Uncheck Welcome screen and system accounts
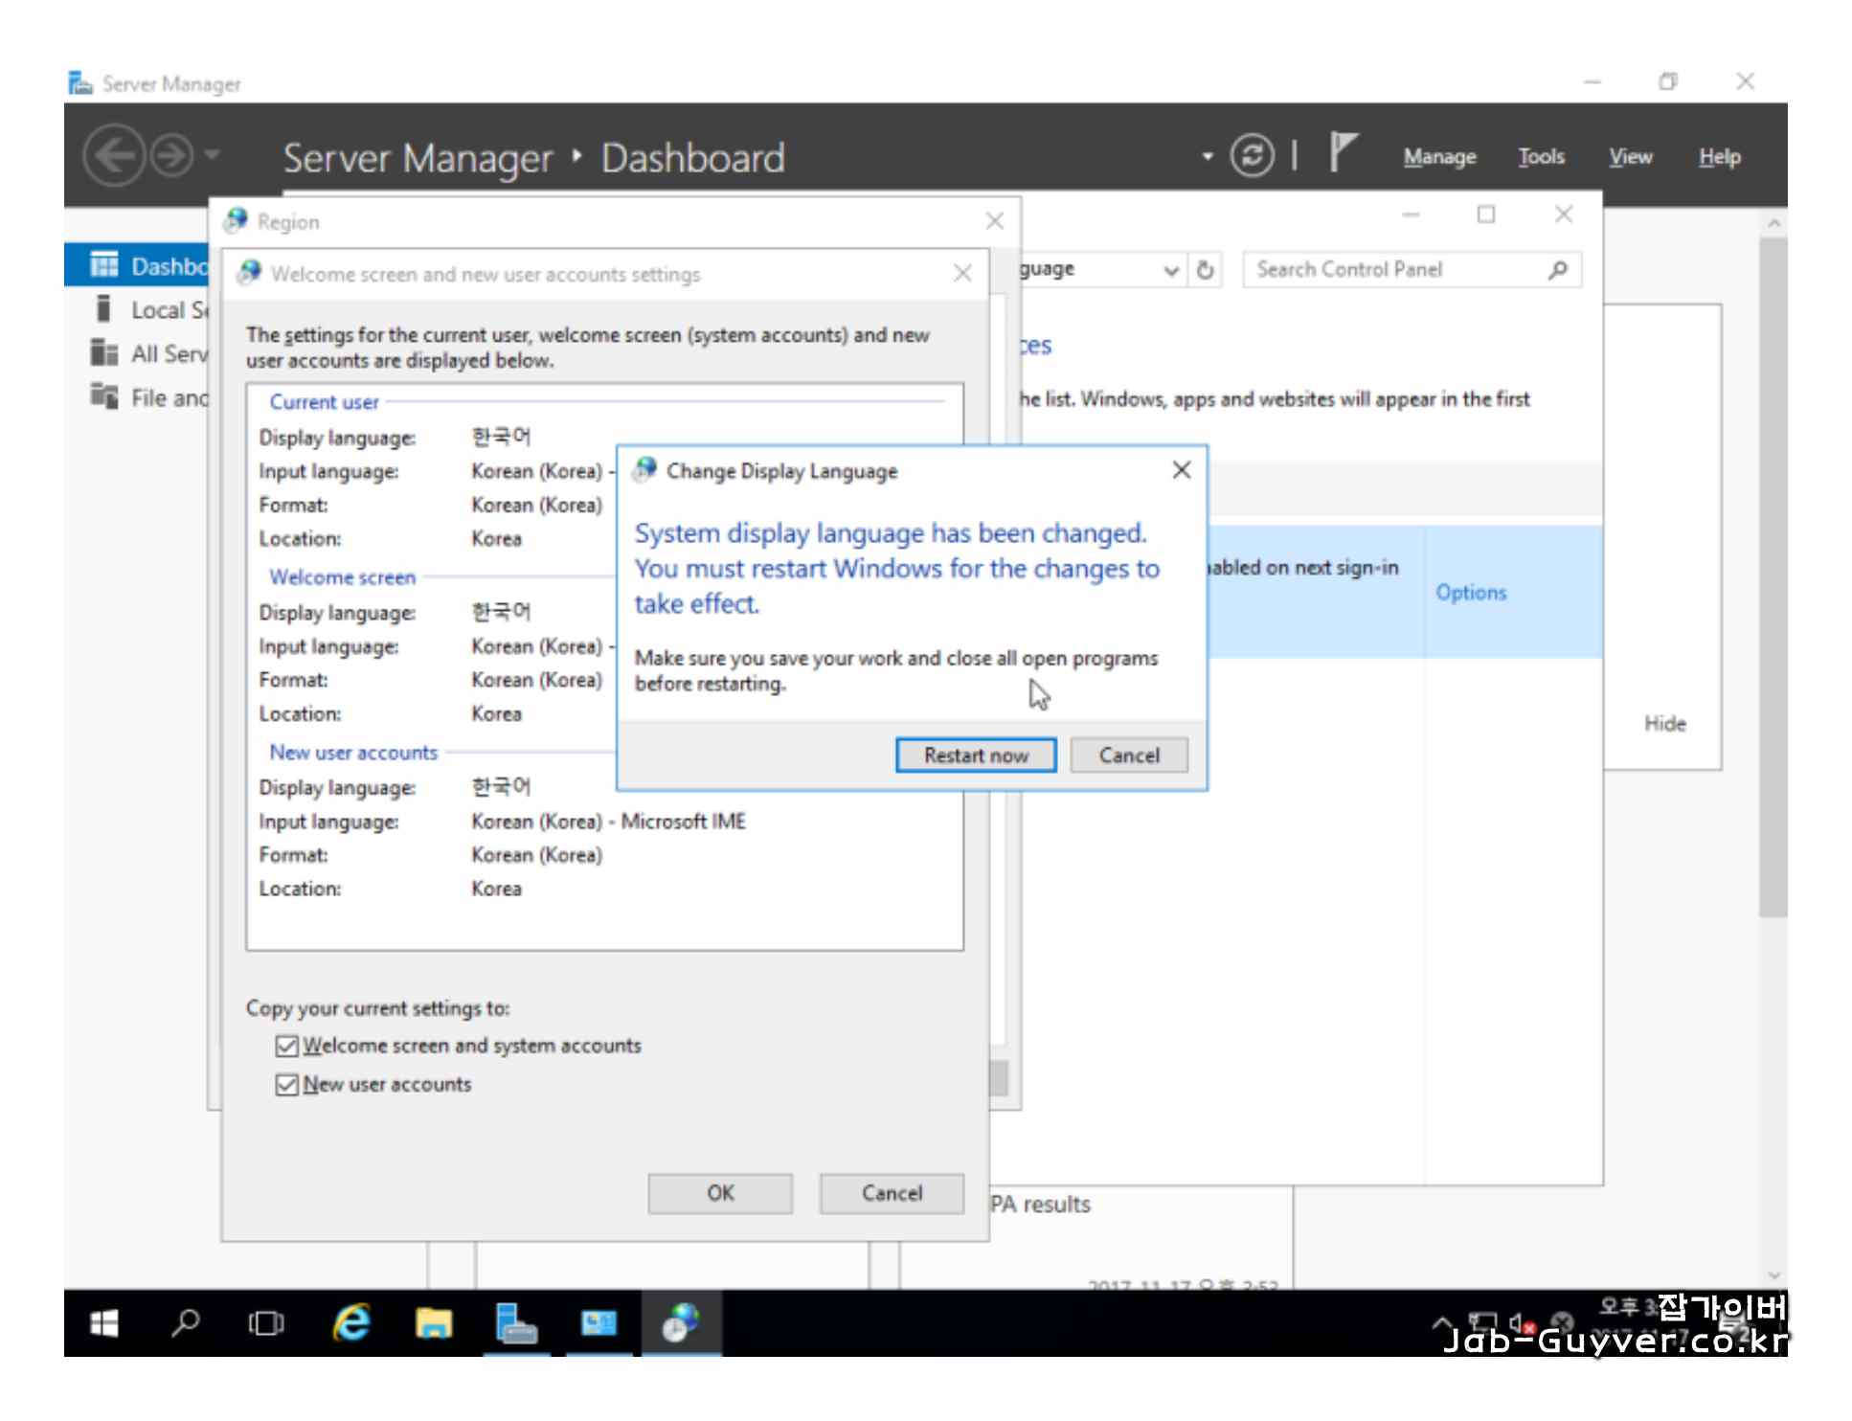The height and width of the screenshot is (1421, 1852). pyautogui.click(x=286, y=1046)
